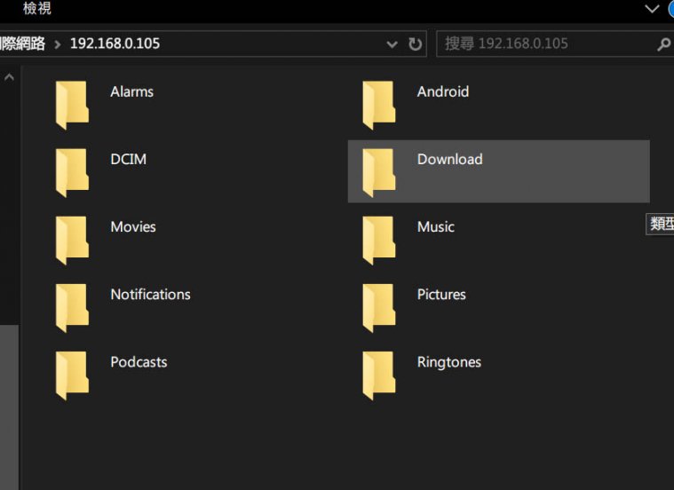Click the 網際網路 breadcrumb segment
The image size is (674, 490).
tap(22, 43)
